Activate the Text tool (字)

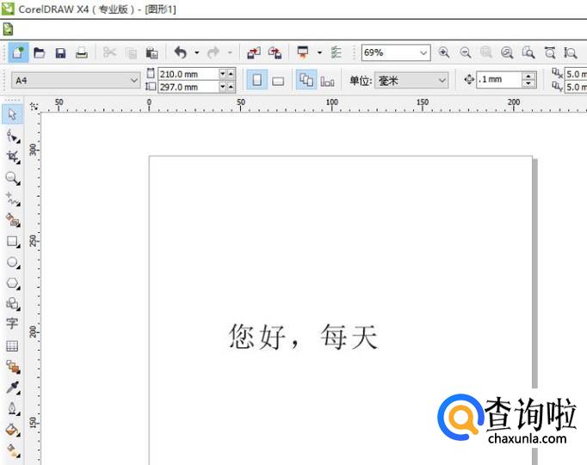click(12, 324)
